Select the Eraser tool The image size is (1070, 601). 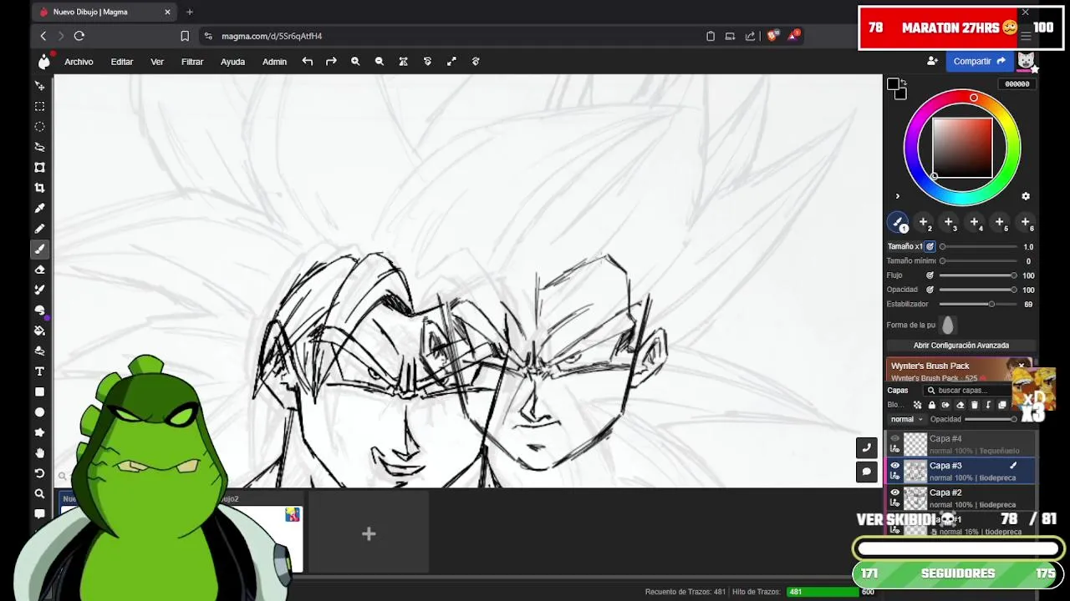pyautogui.click(x=39, y=270)
